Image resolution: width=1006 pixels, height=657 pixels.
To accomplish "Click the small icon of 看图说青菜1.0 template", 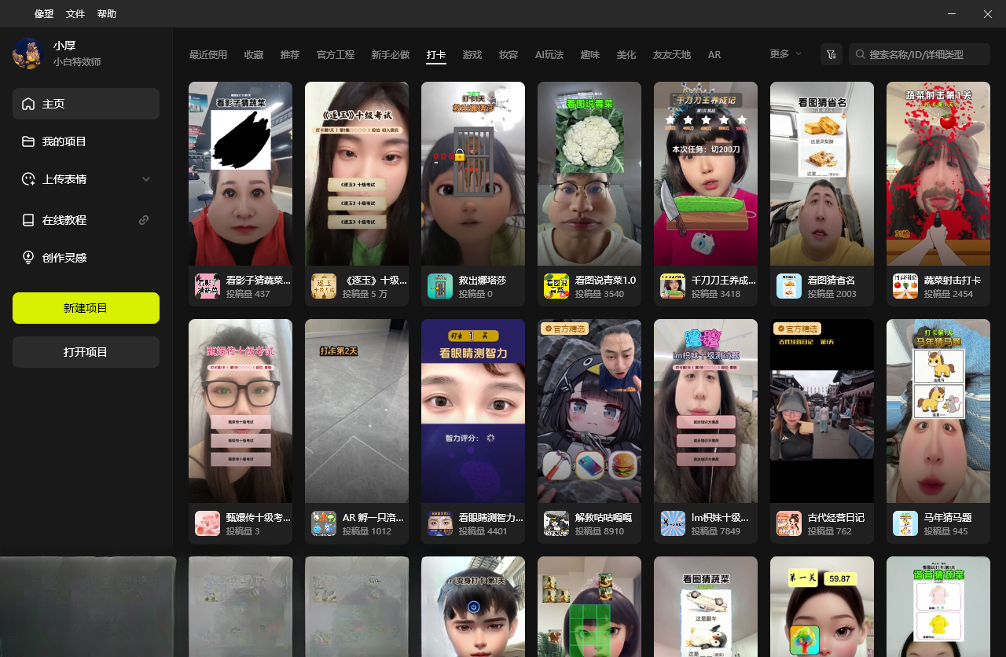I will [556, 286].
